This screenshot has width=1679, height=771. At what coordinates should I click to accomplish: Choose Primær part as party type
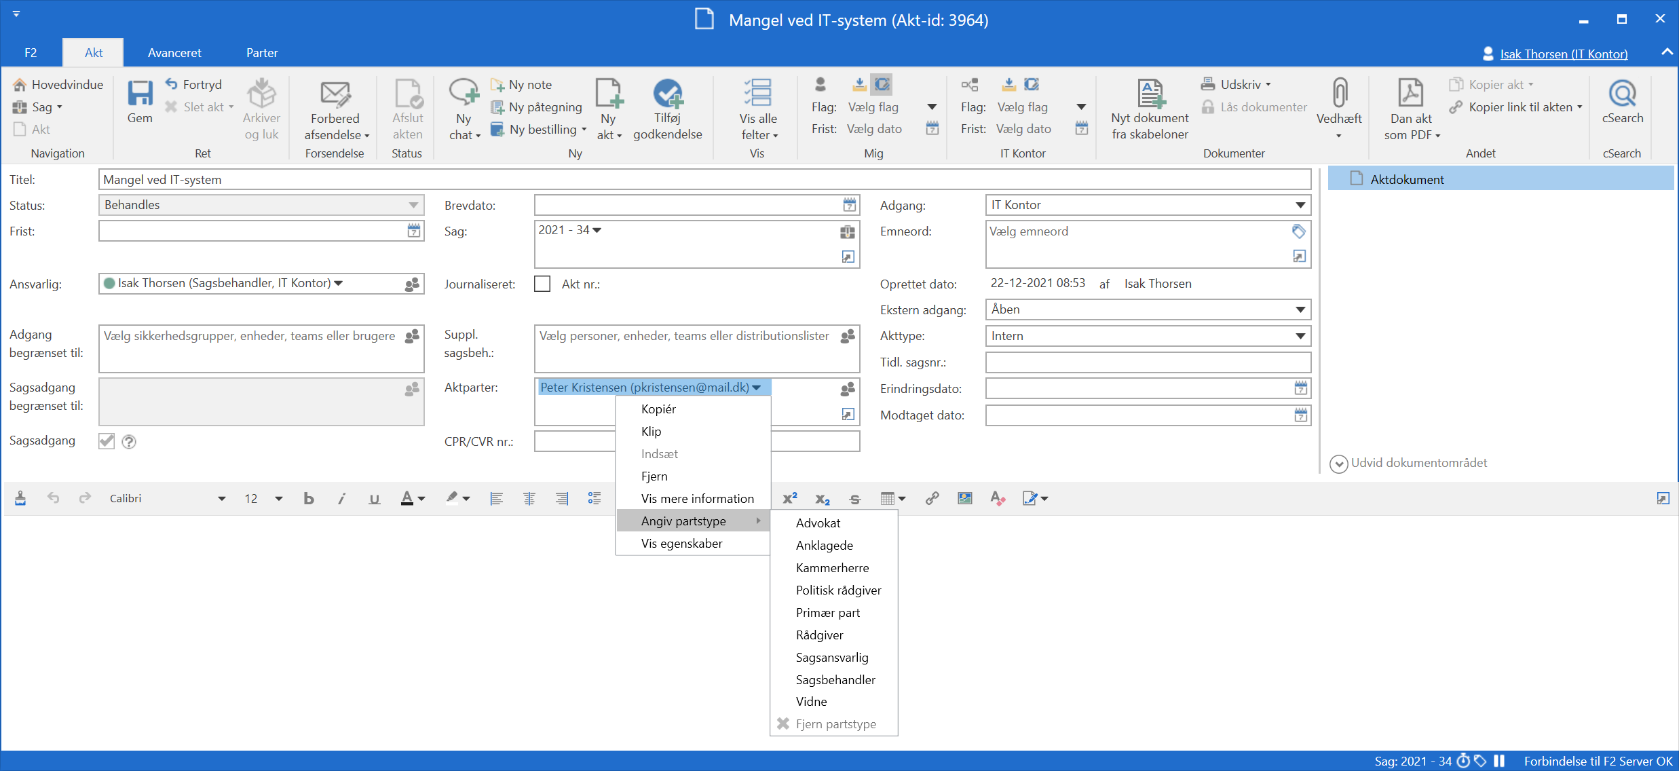click(x=833, y=613)
